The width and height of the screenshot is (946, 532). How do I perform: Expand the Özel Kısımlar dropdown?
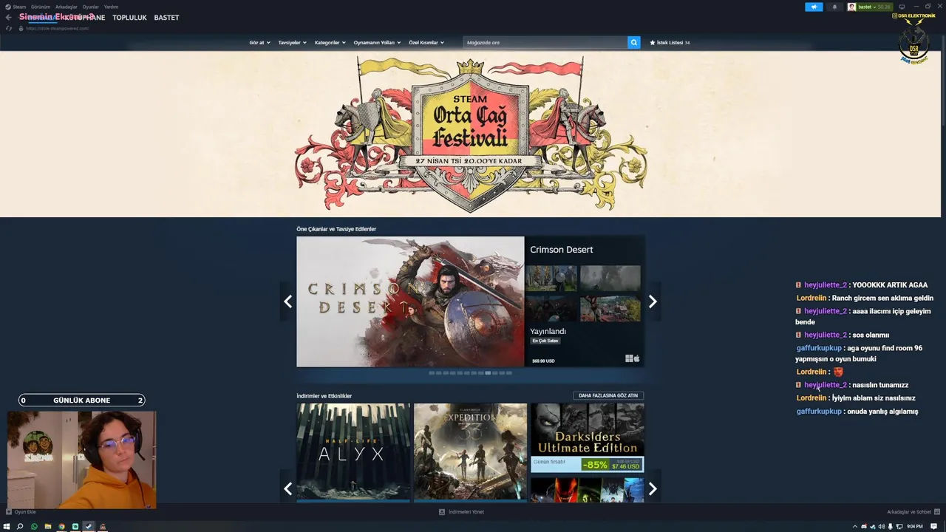(x=426, y=43)
